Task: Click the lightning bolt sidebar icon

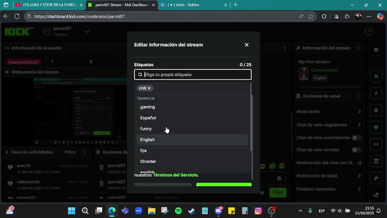Action: click(376, 93)
